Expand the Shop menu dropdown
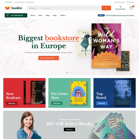The image size is (139, 139). tap(41, 15)
